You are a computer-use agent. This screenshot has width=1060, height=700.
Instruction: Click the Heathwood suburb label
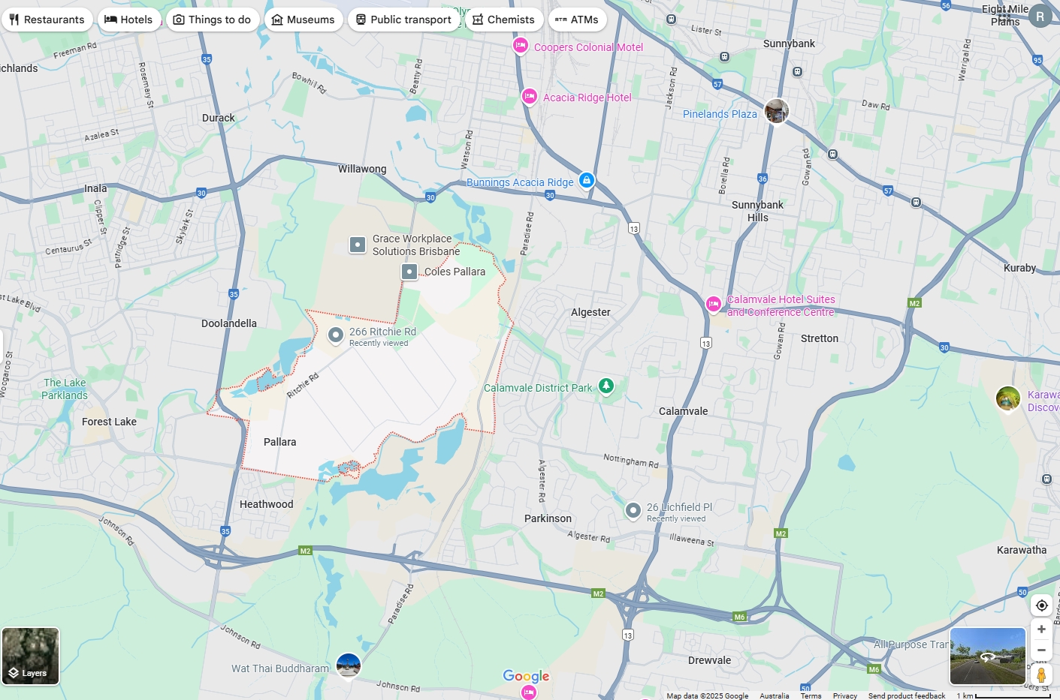pyautogui.click(x=267, y=504)
